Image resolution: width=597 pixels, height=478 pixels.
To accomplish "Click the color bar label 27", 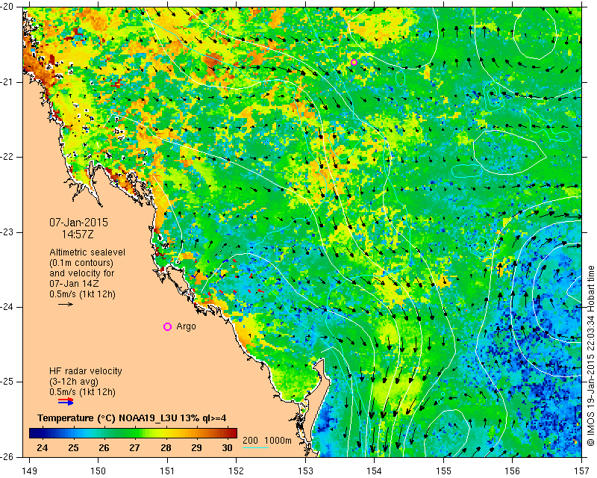I will click(134, 447).
